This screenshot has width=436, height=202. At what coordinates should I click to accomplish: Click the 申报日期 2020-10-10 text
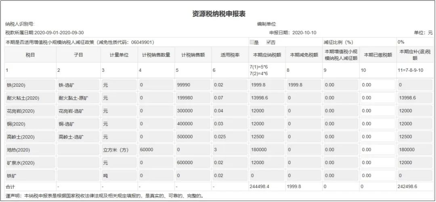pos(293,33)
